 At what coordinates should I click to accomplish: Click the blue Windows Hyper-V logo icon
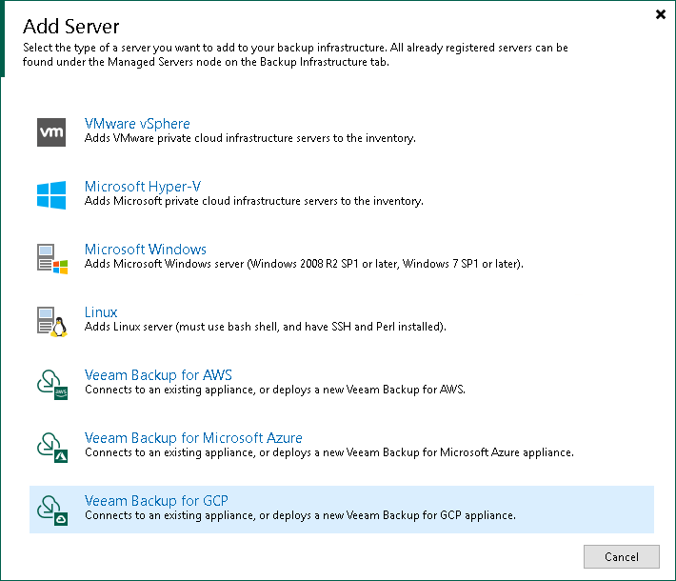tap(51, 195)
